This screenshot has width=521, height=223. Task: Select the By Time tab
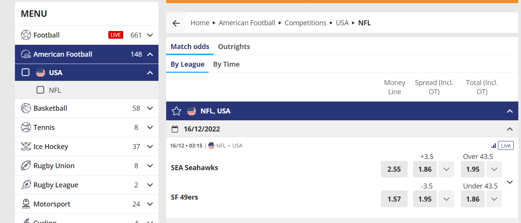click(226, 64)
